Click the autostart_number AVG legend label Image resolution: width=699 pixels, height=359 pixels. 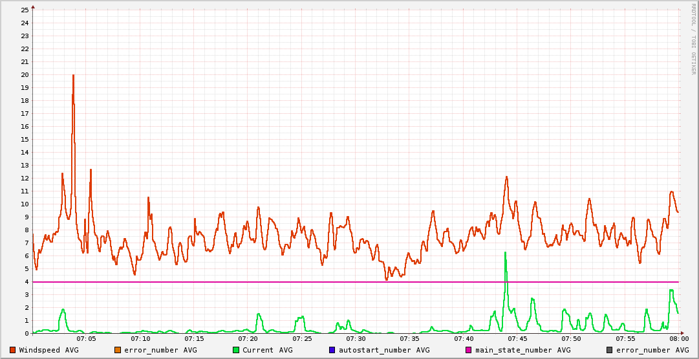pos(384,350)
